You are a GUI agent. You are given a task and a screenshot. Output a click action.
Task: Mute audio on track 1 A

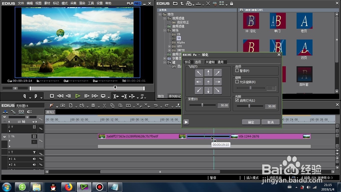pos(34,159)
